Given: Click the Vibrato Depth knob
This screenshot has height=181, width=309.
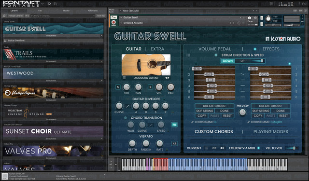Looking at the screenshot, I should click(132, 143).
